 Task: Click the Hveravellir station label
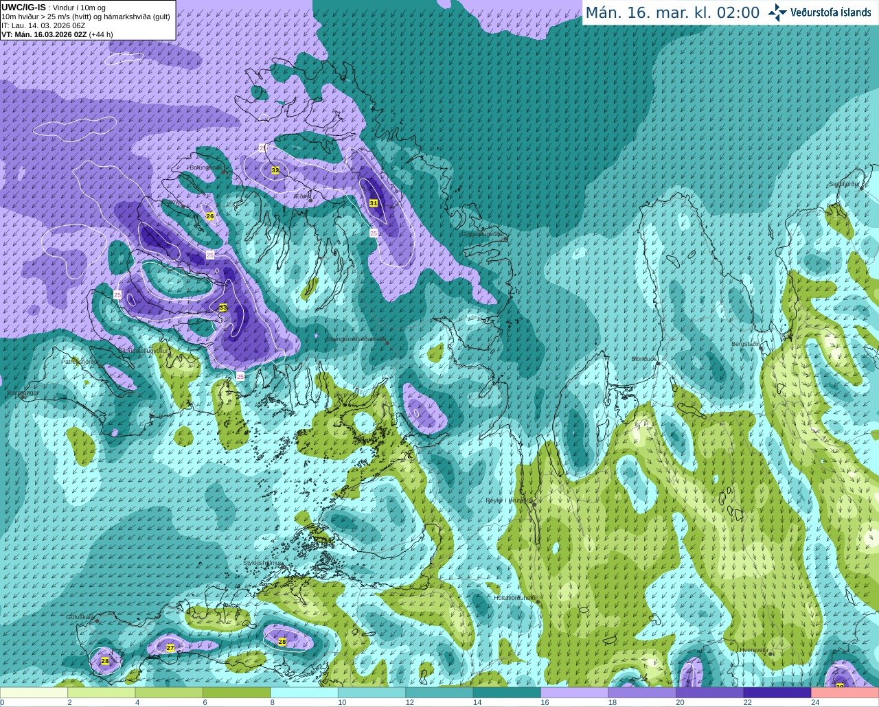click(754, 650)
